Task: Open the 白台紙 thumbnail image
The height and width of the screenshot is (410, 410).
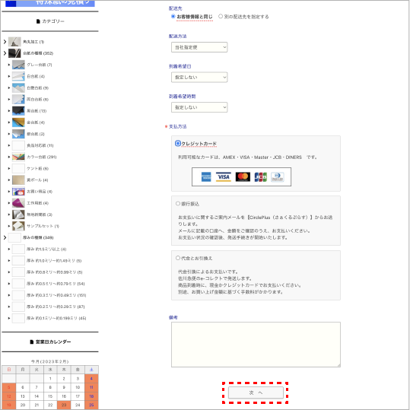Action: 18,76
